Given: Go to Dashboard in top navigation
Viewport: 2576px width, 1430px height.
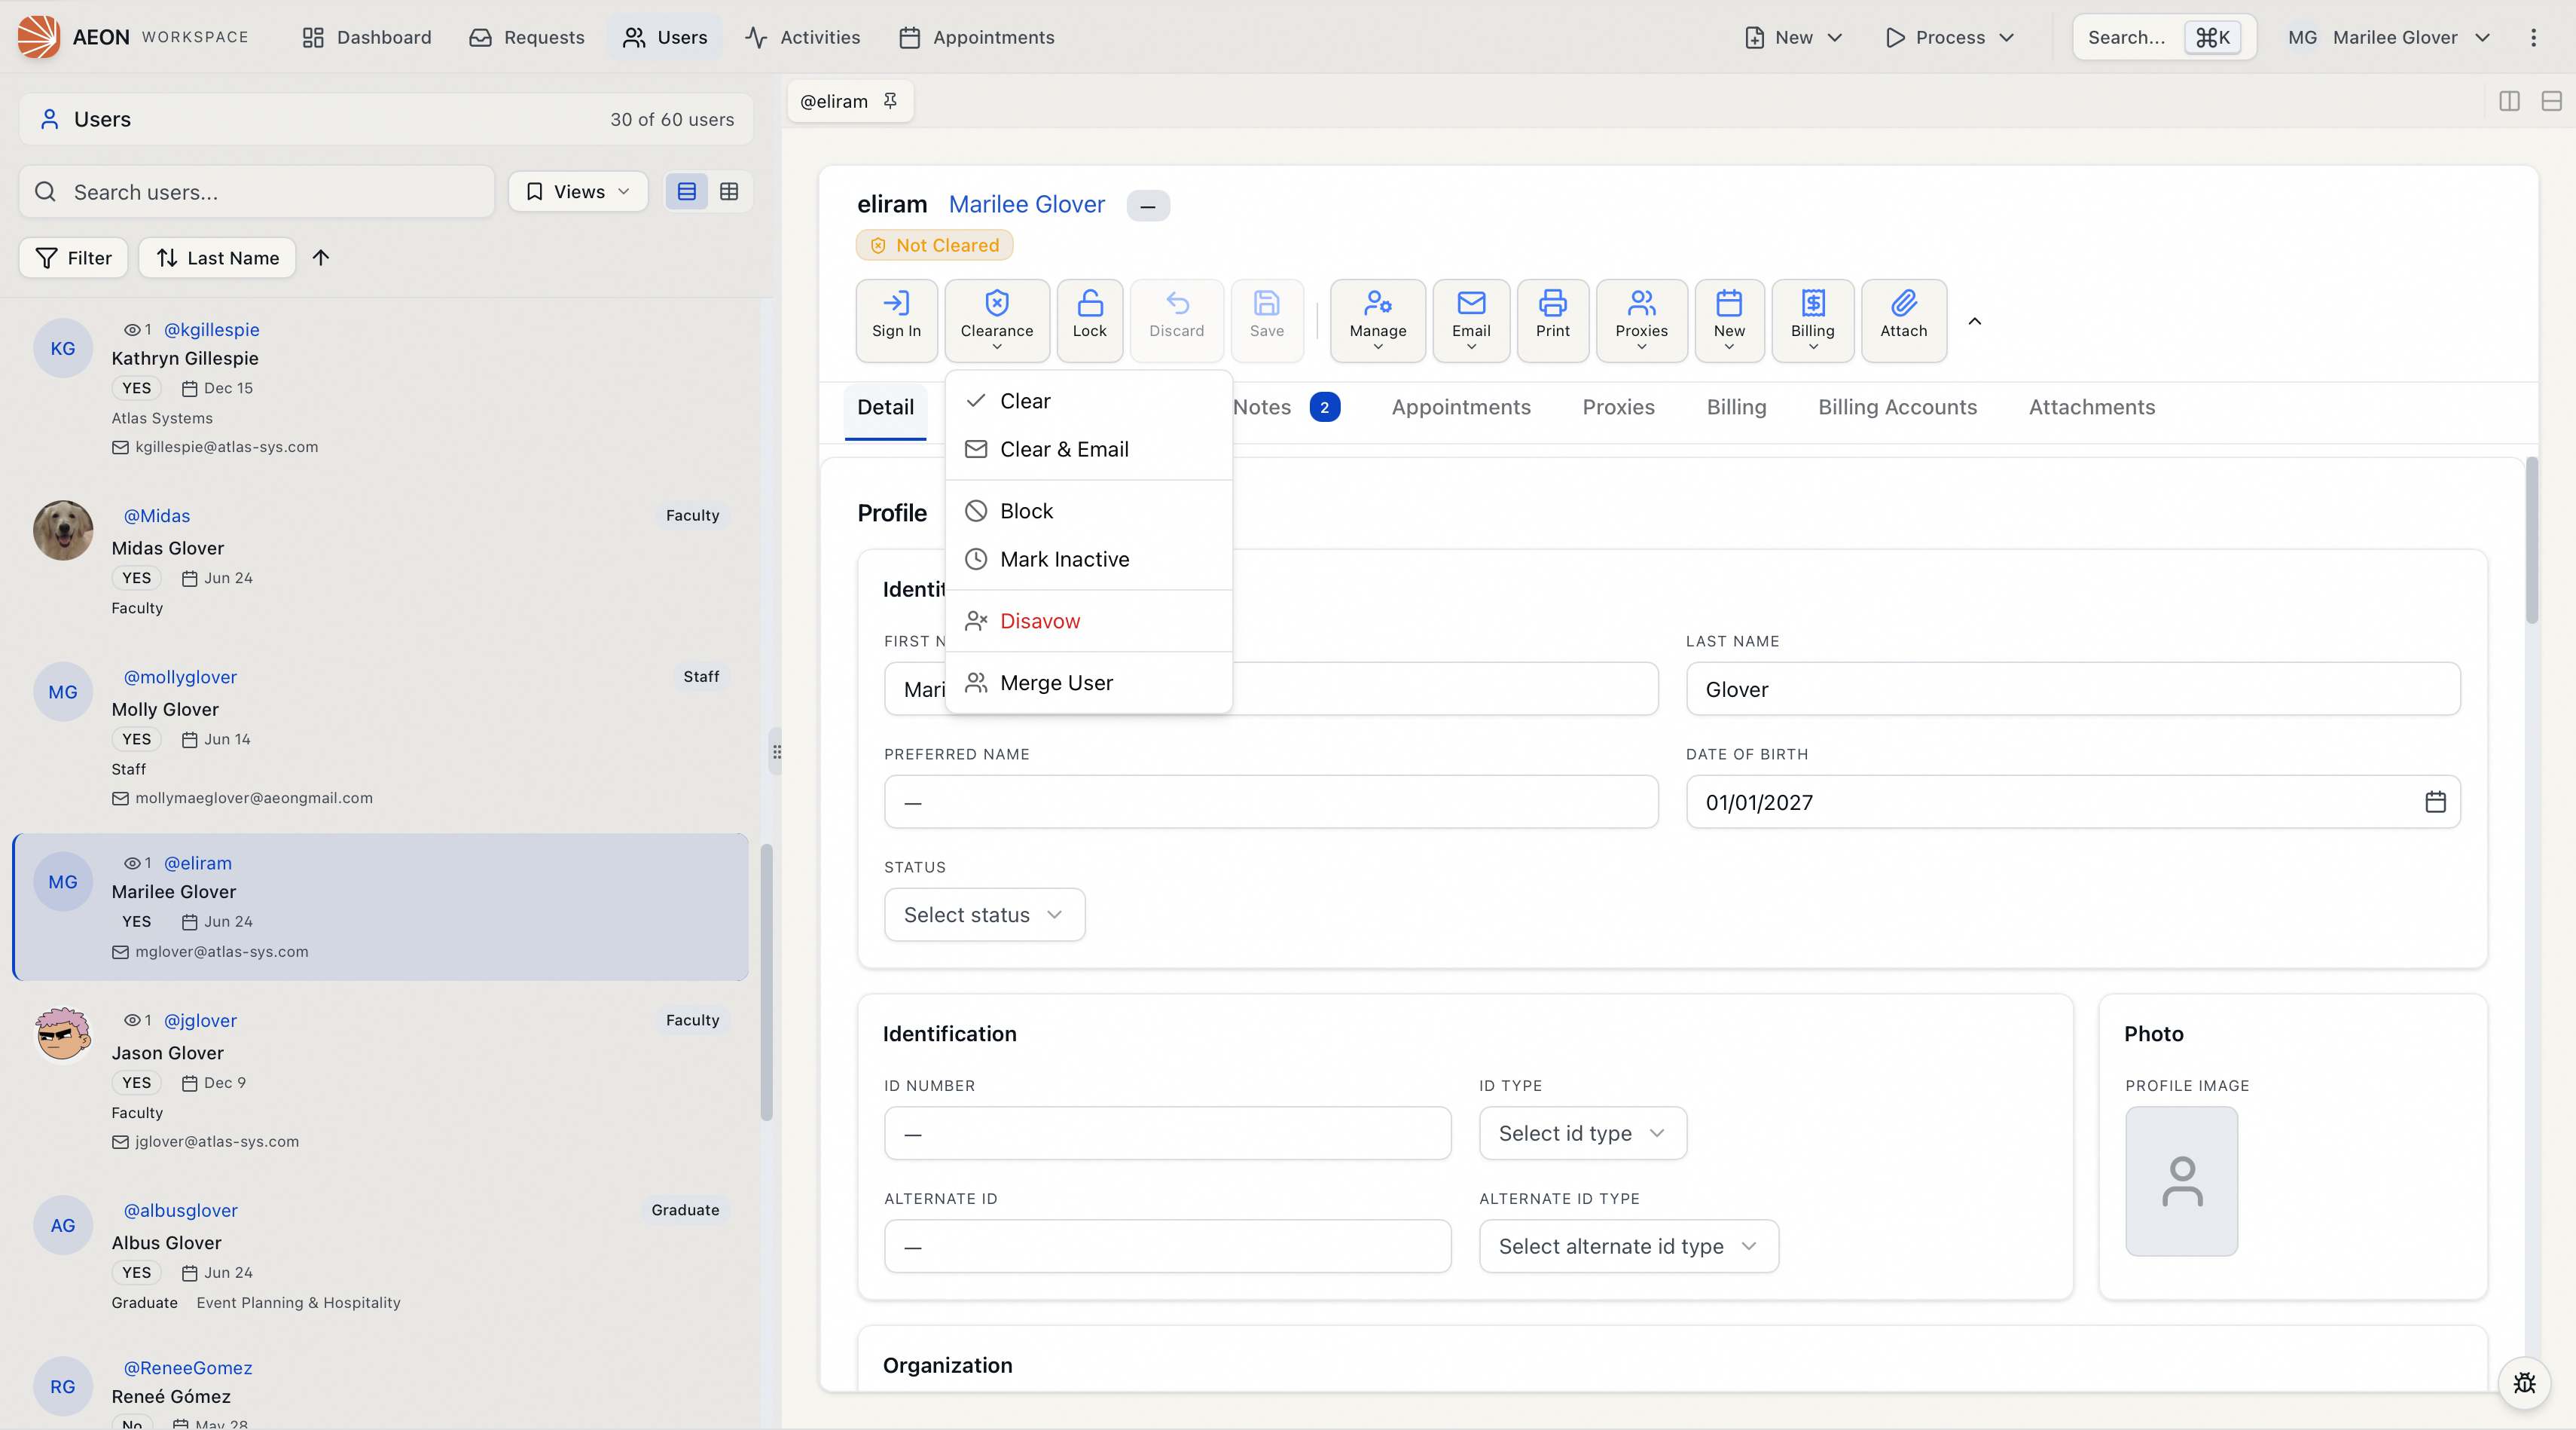Looking at the screenshot, I should (x=366, y=37).
